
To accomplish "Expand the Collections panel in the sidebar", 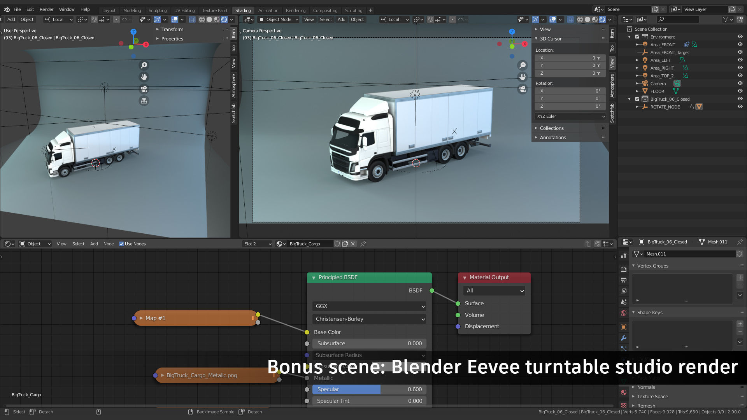I will (552, 128).
